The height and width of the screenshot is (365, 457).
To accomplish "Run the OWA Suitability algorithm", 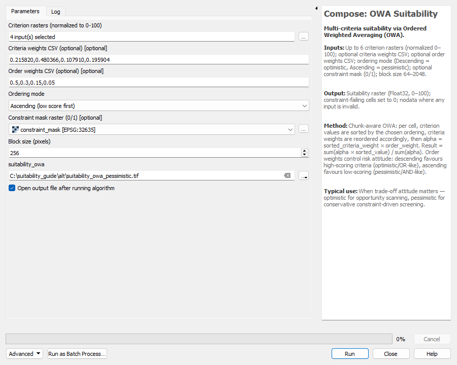I will coord(350,354).
